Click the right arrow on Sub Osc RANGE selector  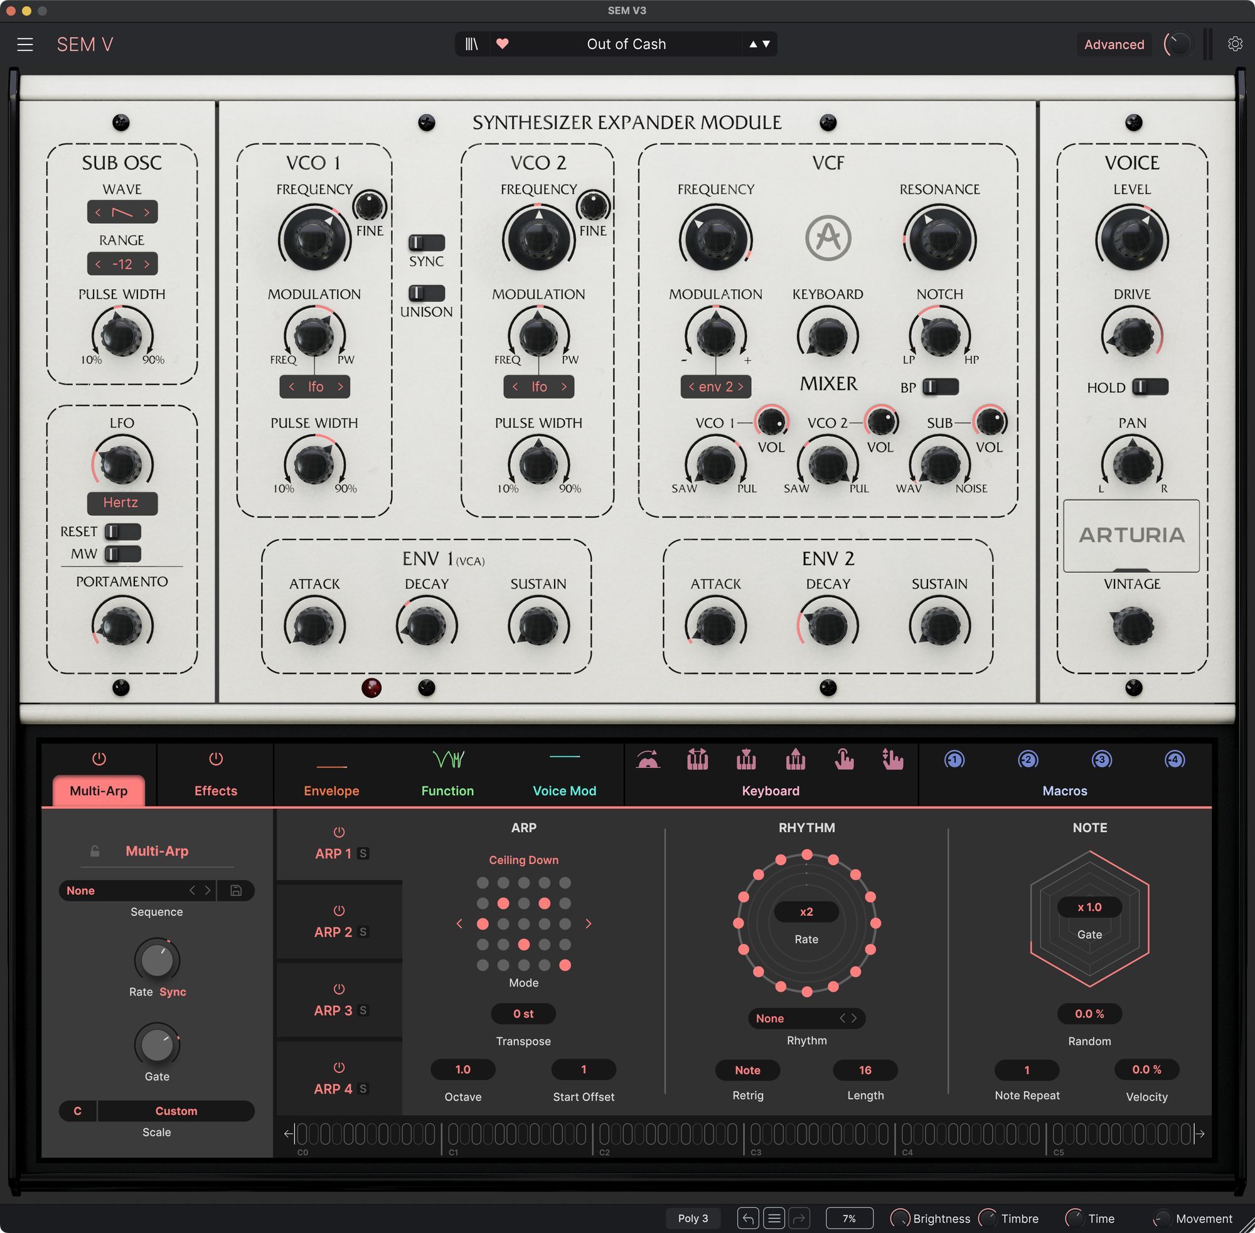tap(147, 264)
